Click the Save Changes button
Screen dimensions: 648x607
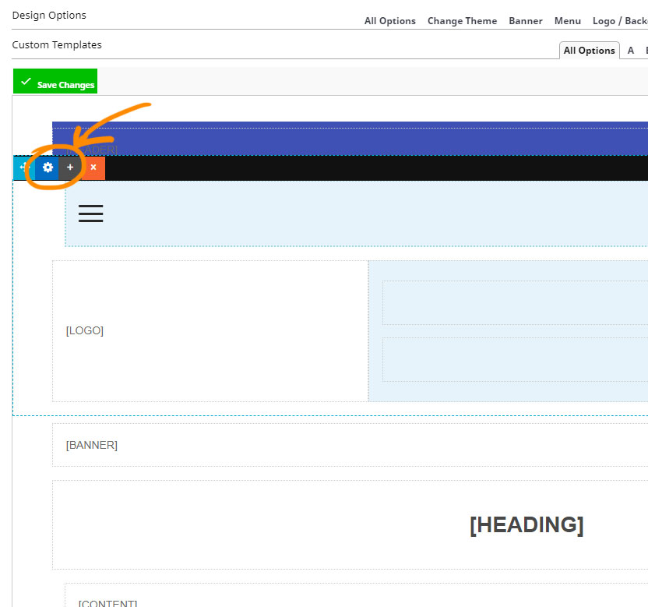coord(55,82)
